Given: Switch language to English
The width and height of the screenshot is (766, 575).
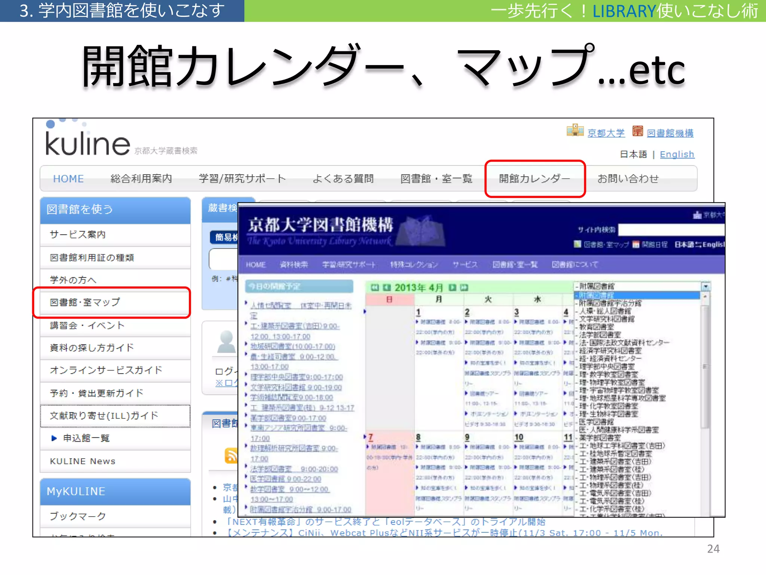Looking at the screenshot, I should pos(677,154).
